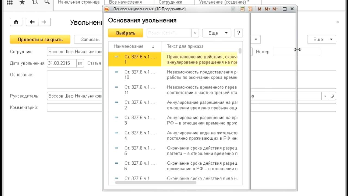Click the row icon of Ст. 327.6 ч.1 2
Viewport: 348px width, 196px height.
click(117, 102)
